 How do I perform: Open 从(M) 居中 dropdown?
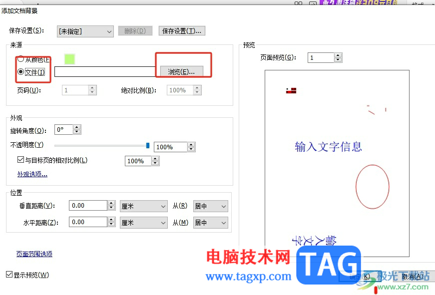click(x=211, y=223)
